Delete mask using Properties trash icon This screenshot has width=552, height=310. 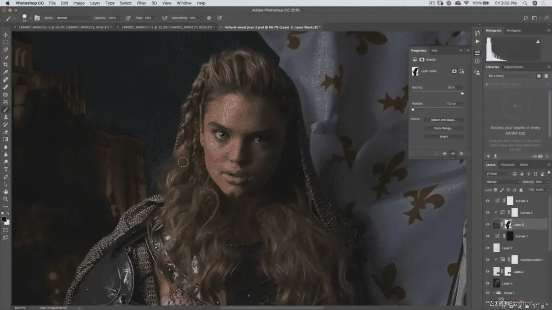461,153
